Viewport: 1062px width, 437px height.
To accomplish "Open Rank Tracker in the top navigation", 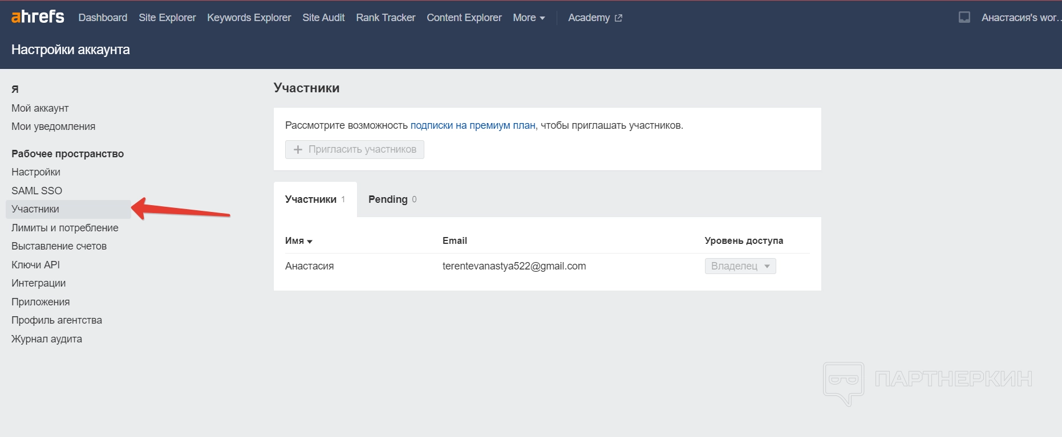I will pos(386,18).
